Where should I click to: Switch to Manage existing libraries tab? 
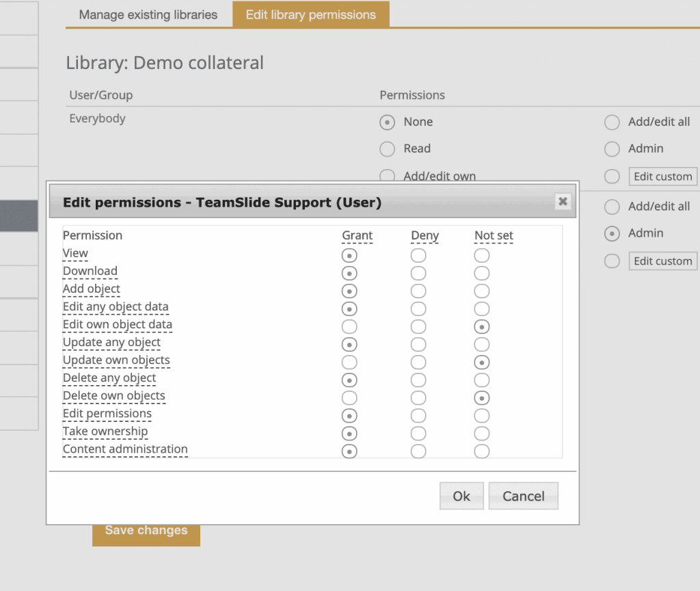pyautogui.click(x=148, y=14)
